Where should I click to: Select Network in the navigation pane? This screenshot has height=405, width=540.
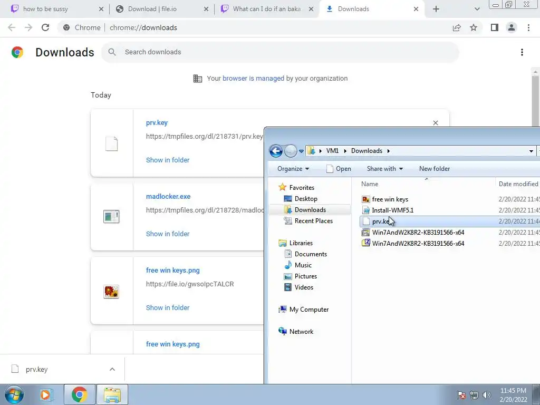click(301, 331)
